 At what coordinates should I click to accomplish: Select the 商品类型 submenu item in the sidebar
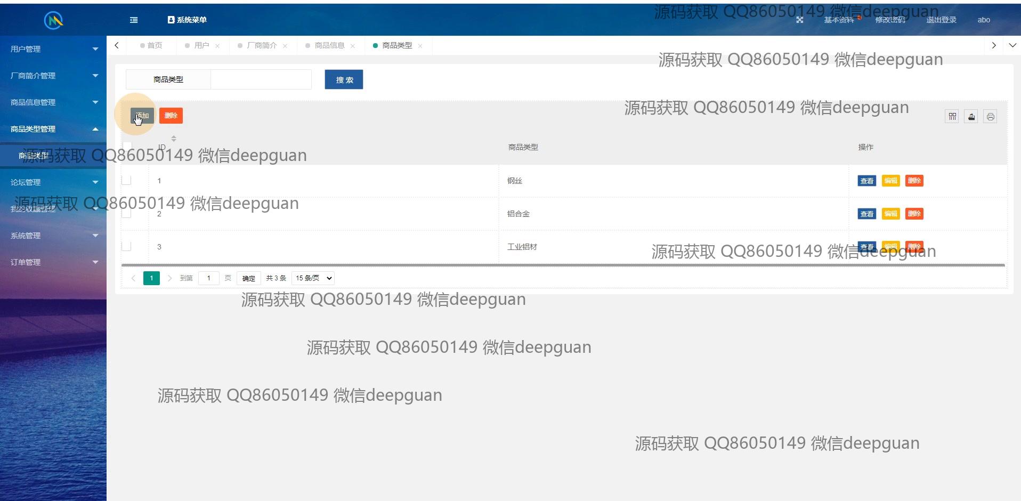coord(53,156)
